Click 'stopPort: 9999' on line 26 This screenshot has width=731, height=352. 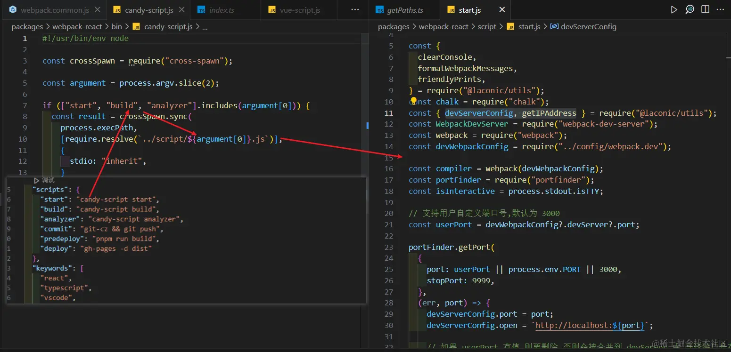(x=459, y=280)
